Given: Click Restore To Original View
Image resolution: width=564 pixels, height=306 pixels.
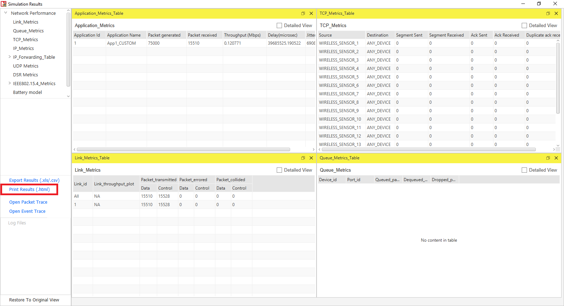Looking at the screenshot, I should tap(34, 300).
